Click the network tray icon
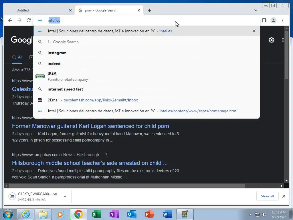 (257, 215)
